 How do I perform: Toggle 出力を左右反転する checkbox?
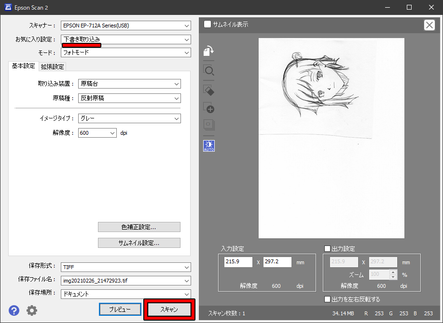pos(327,299)
